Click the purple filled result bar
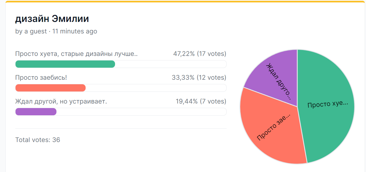This screenshot has height=172, width=366. [36, 112]
